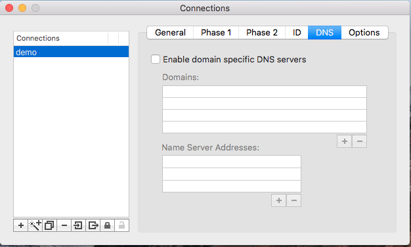Go to the ID tab
411x247 pixels.
pos(297,32)
